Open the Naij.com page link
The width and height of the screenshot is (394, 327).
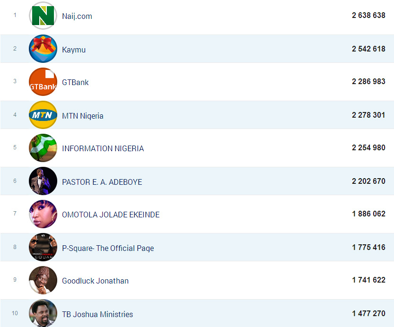(x=77, y=16)
